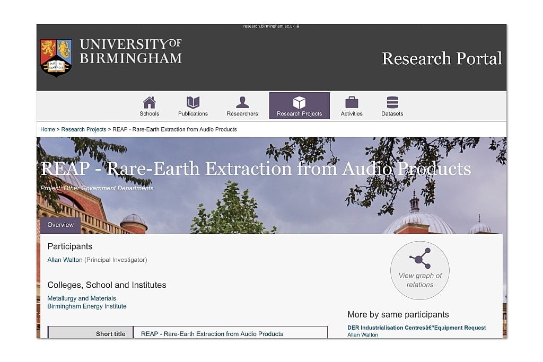Click the (Principal Investigator) role text
Screen dimensions: 543x362
coord(116,260)
